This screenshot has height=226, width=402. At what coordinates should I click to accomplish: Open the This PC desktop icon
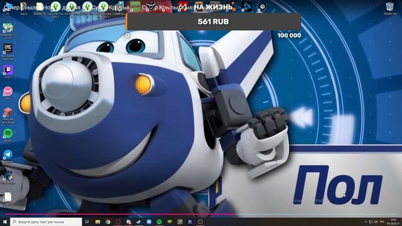(8, 6)
